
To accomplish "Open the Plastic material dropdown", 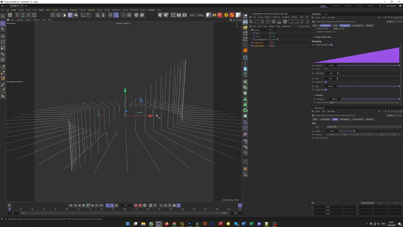I will 201,15.
